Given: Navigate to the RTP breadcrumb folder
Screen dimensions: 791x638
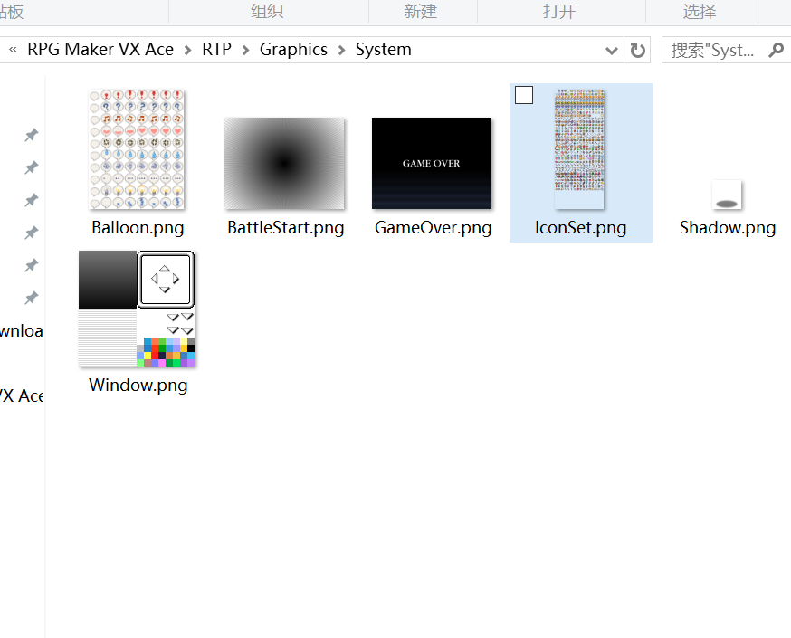Looking at the screenshot, I should (x=217, y=50).
